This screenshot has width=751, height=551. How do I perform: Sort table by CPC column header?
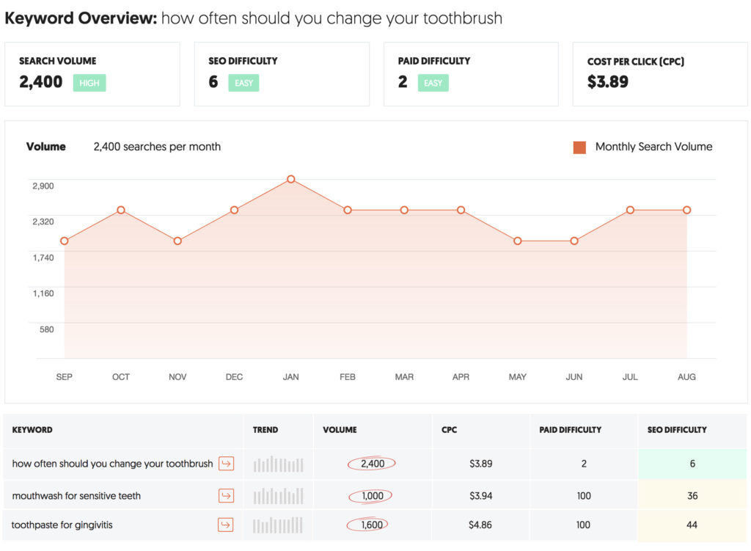click(x=450, y=430)
